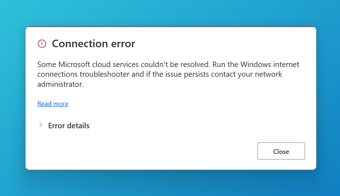
Task: Select the Connection error heading
Action: [x=93, y=44]
